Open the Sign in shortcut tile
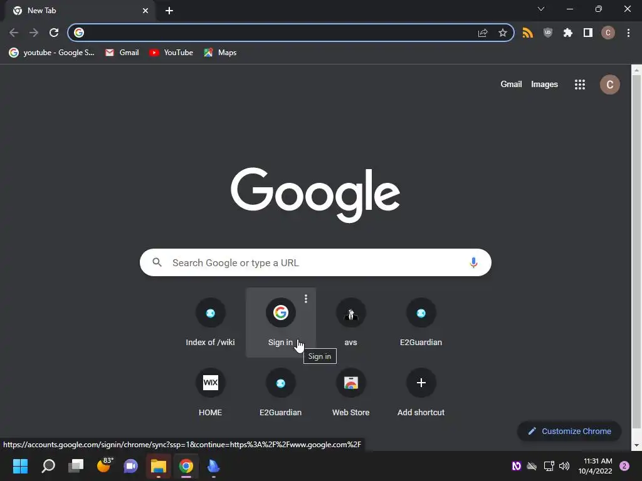The height and width of the screenshot is (481, 642). pyautogui.click(x=280, y=323)
